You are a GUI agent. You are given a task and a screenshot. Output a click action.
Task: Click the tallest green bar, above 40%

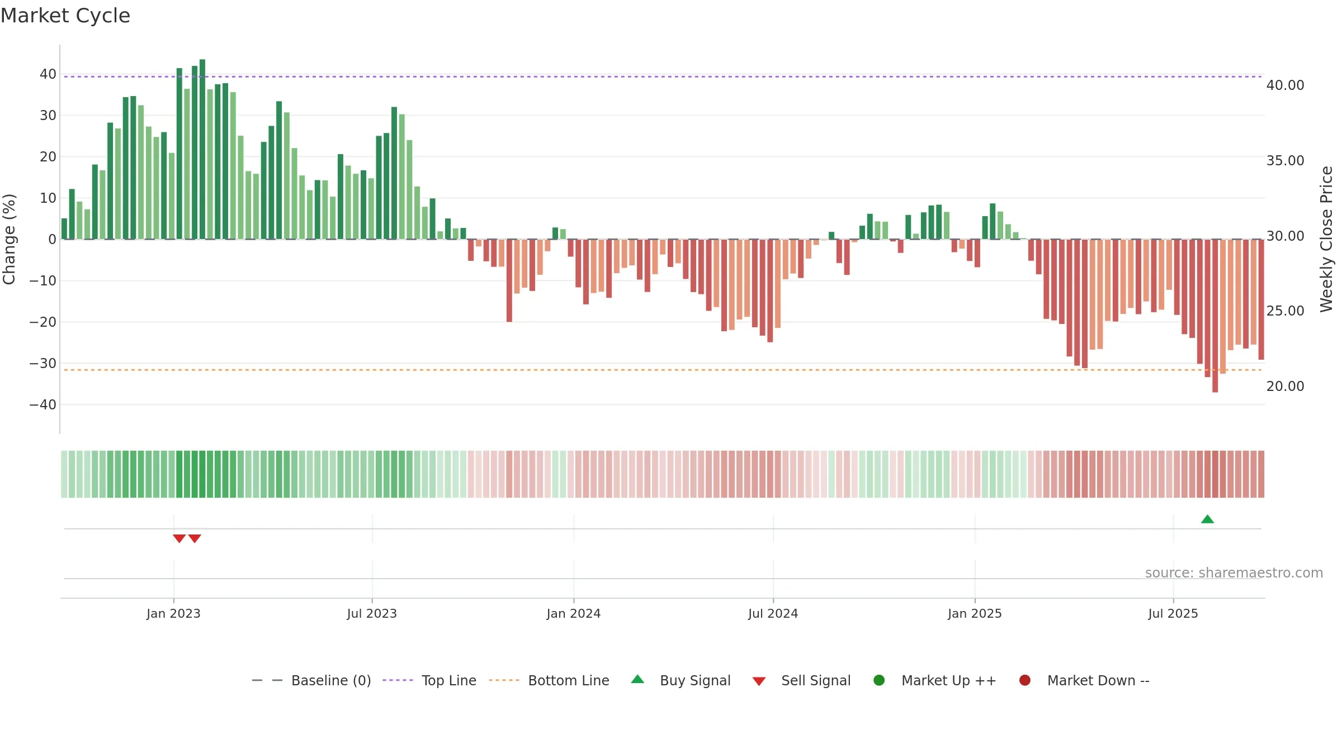click(202, 149)
